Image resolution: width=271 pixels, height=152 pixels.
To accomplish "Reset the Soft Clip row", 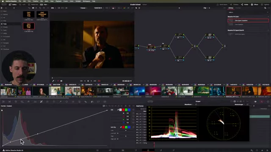I will [x=133, y=127].
